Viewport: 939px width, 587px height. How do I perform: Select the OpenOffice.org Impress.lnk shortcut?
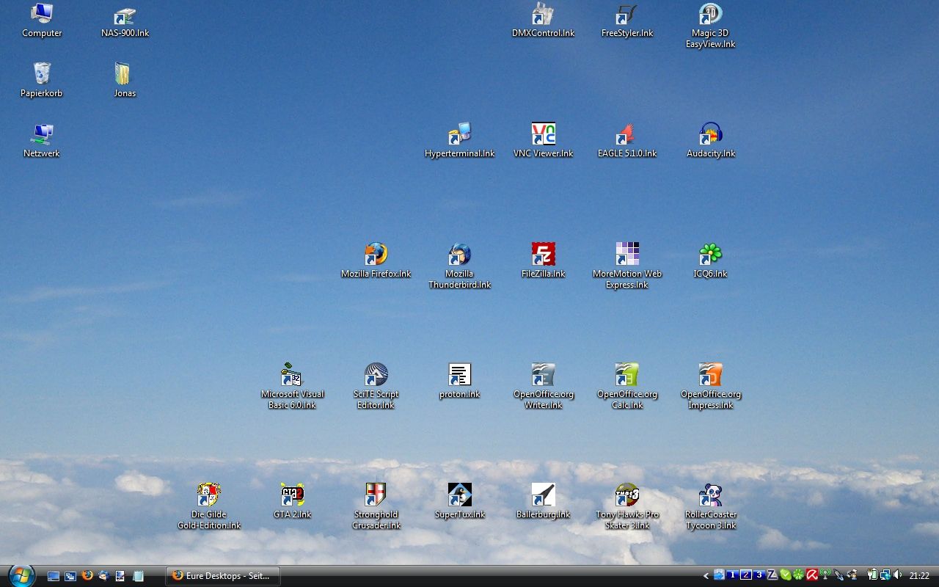(710, 386)
